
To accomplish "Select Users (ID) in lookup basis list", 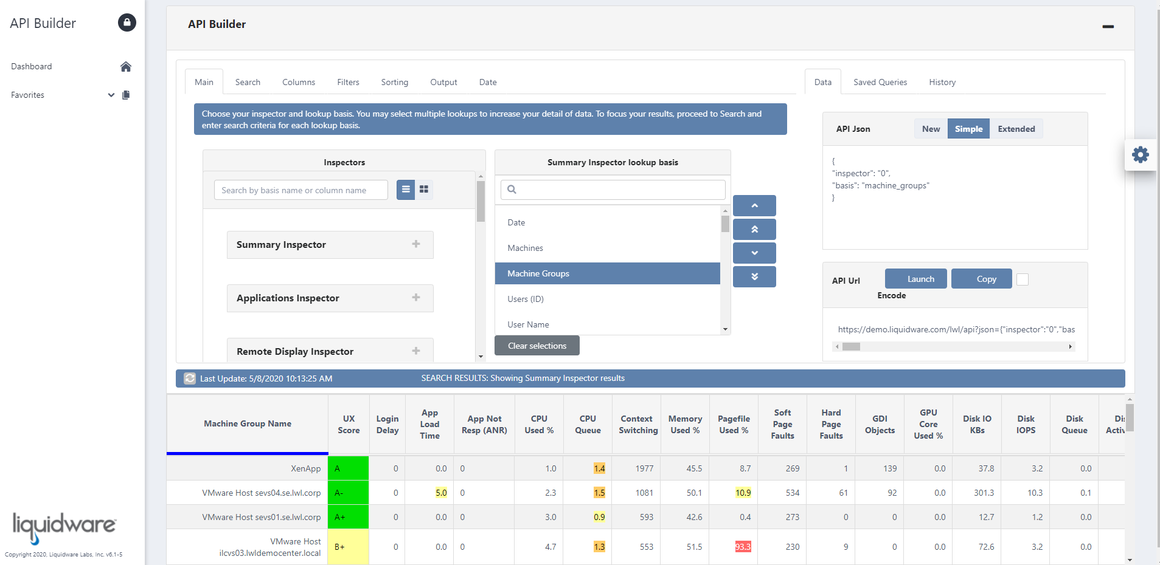I will pos(608,299).
